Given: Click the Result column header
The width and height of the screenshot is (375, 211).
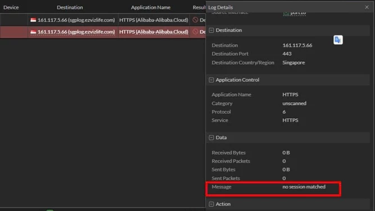Looking at the screenshot, I should click(x=199, y=7).
